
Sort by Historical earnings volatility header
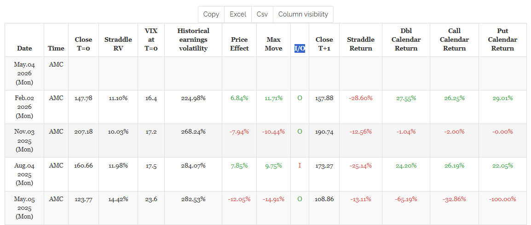tap(193, 40)
